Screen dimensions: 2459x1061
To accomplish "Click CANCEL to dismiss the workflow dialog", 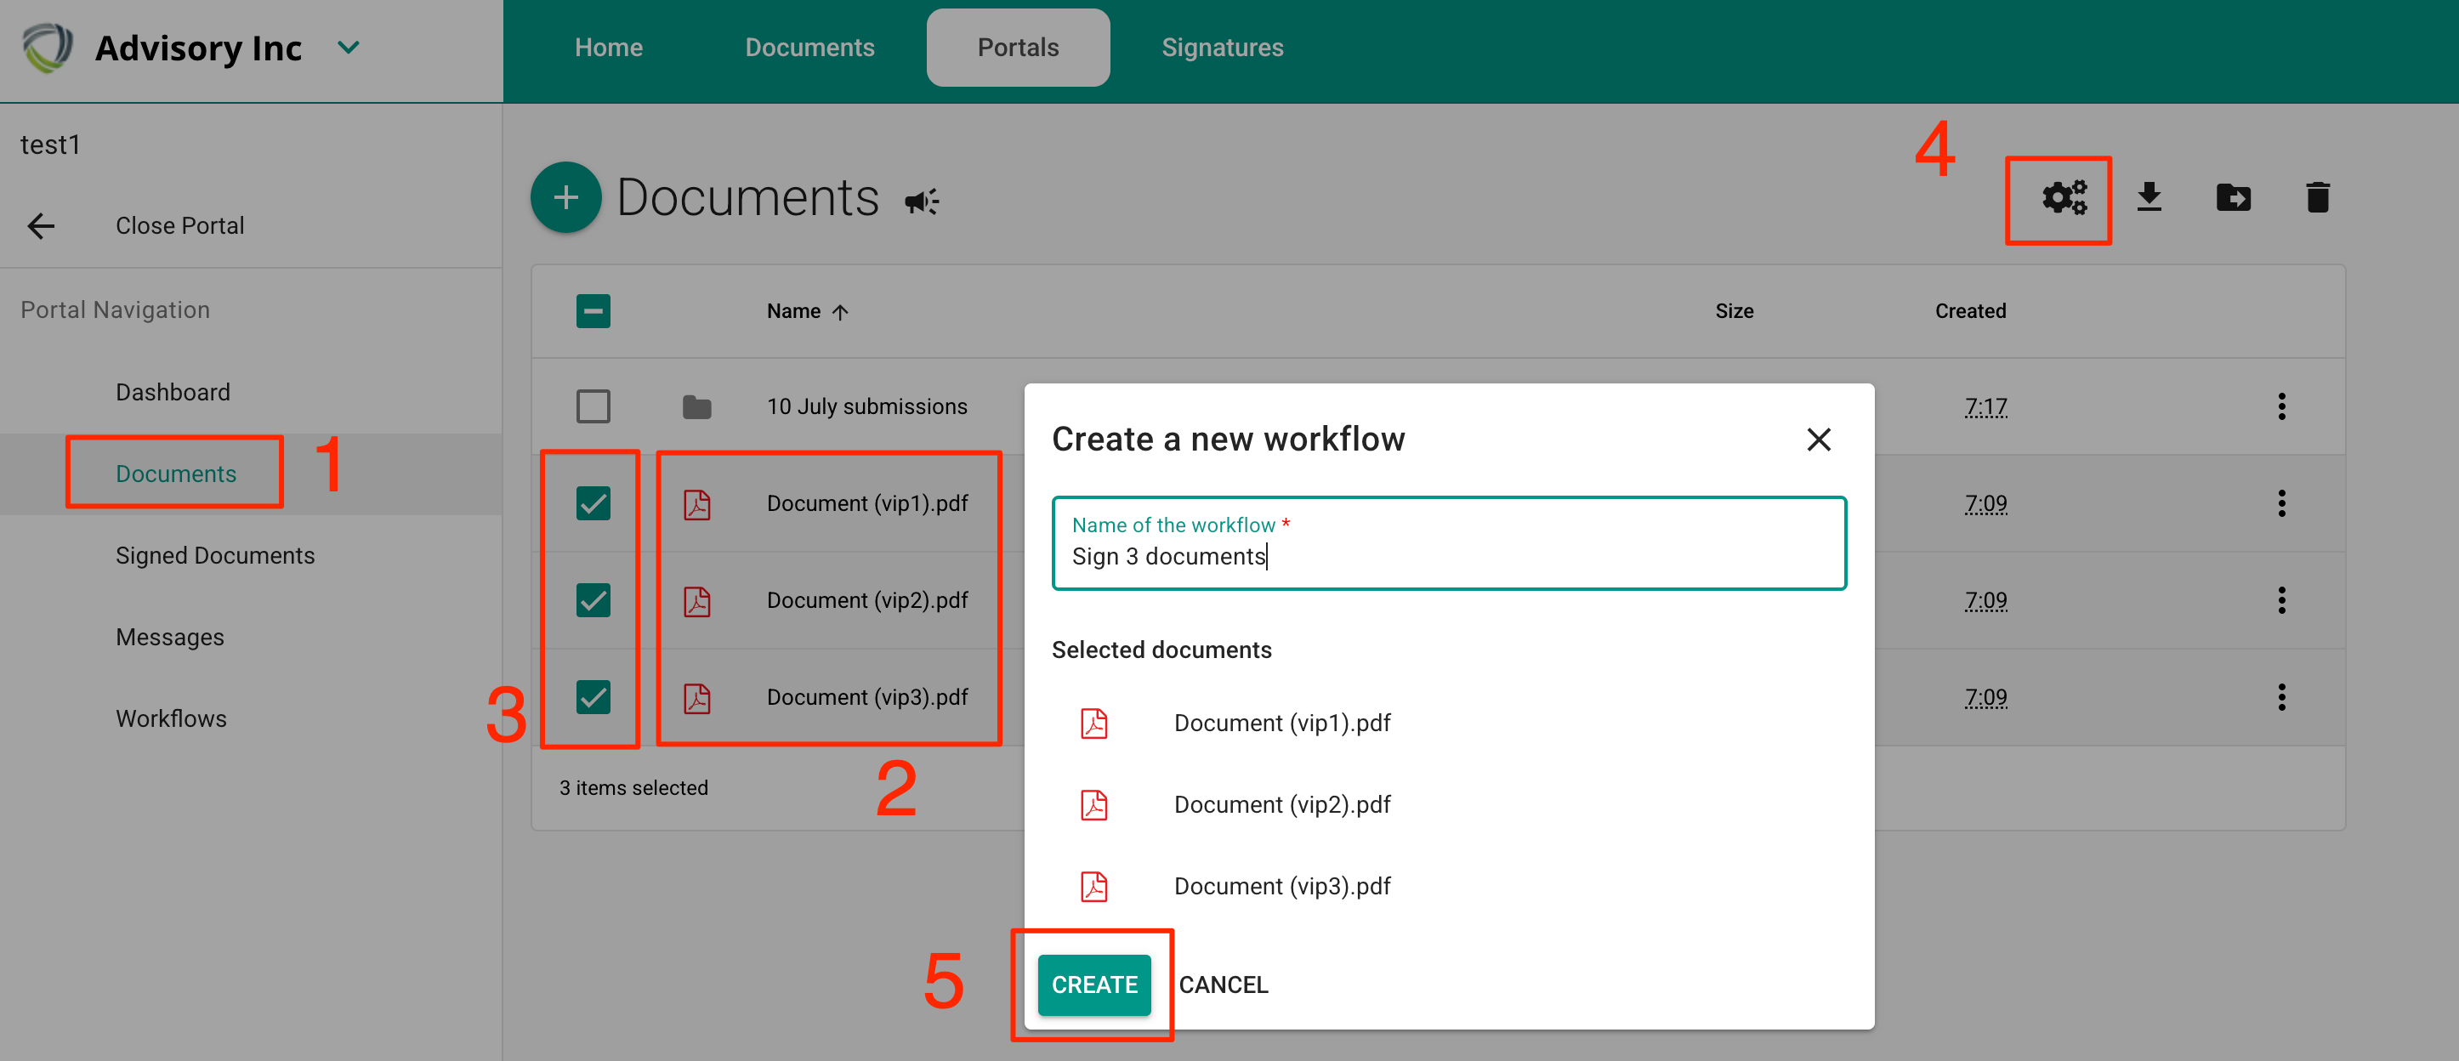I will tap(1224, 984).
